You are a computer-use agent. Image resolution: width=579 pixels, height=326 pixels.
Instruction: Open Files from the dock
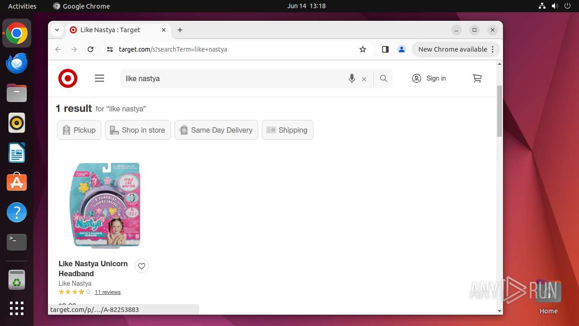[x=17, y=93]
